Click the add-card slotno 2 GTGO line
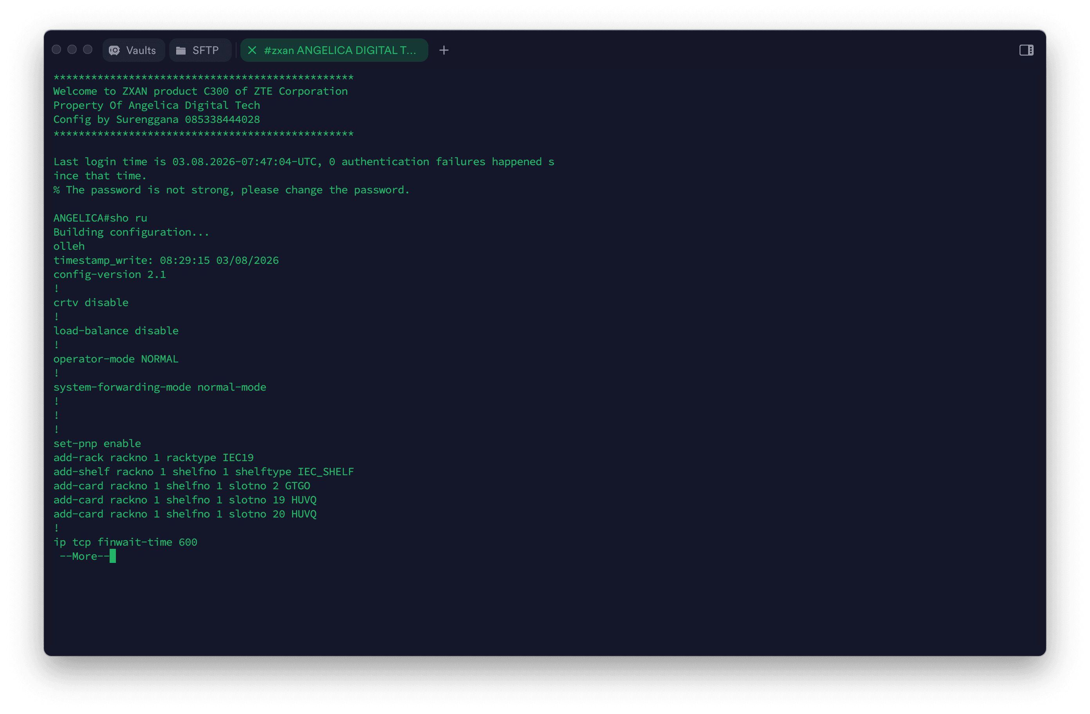 tap(181, 485)
